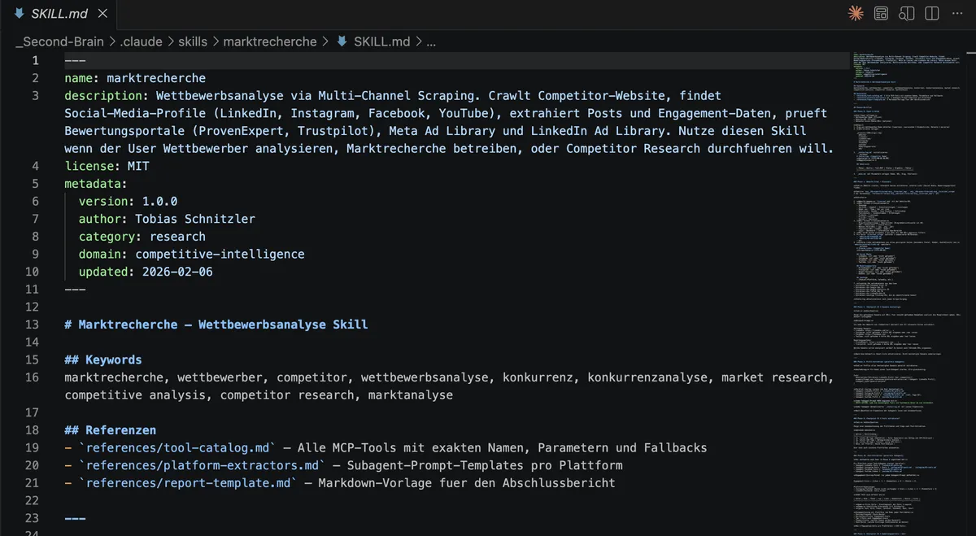Click the Markdown arrow icon in the breadcrumb
This screenshot has width=976, height=536.
tap(342, 41)
